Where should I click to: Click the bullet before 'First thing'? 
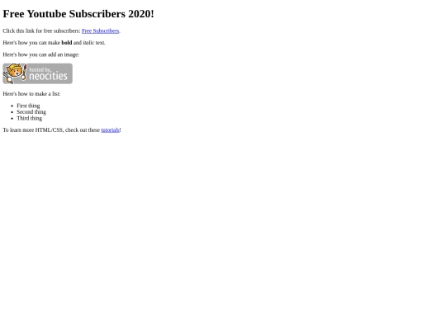(x=12, y=106)
